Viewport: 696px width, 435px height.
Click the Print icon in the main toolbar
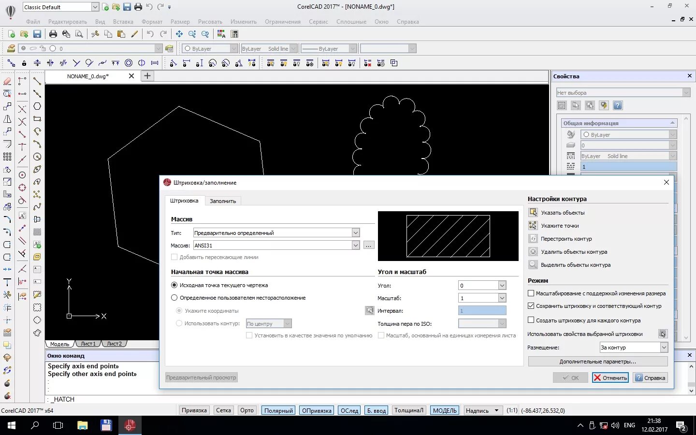pyautogui.click(x=53, y=34)
